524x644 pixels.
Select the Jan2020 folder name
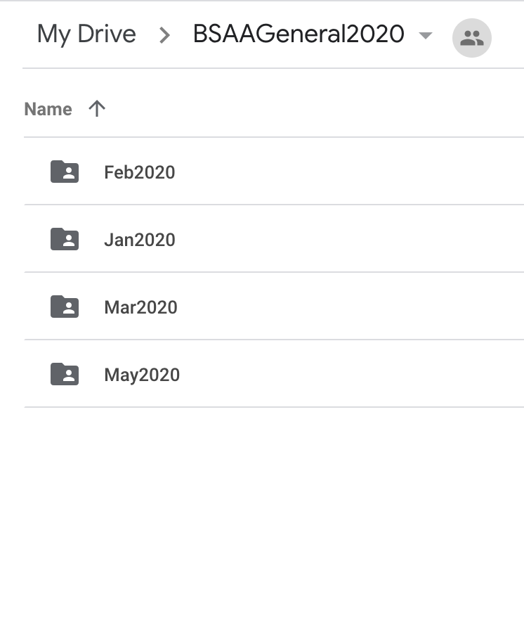[140, 240]
